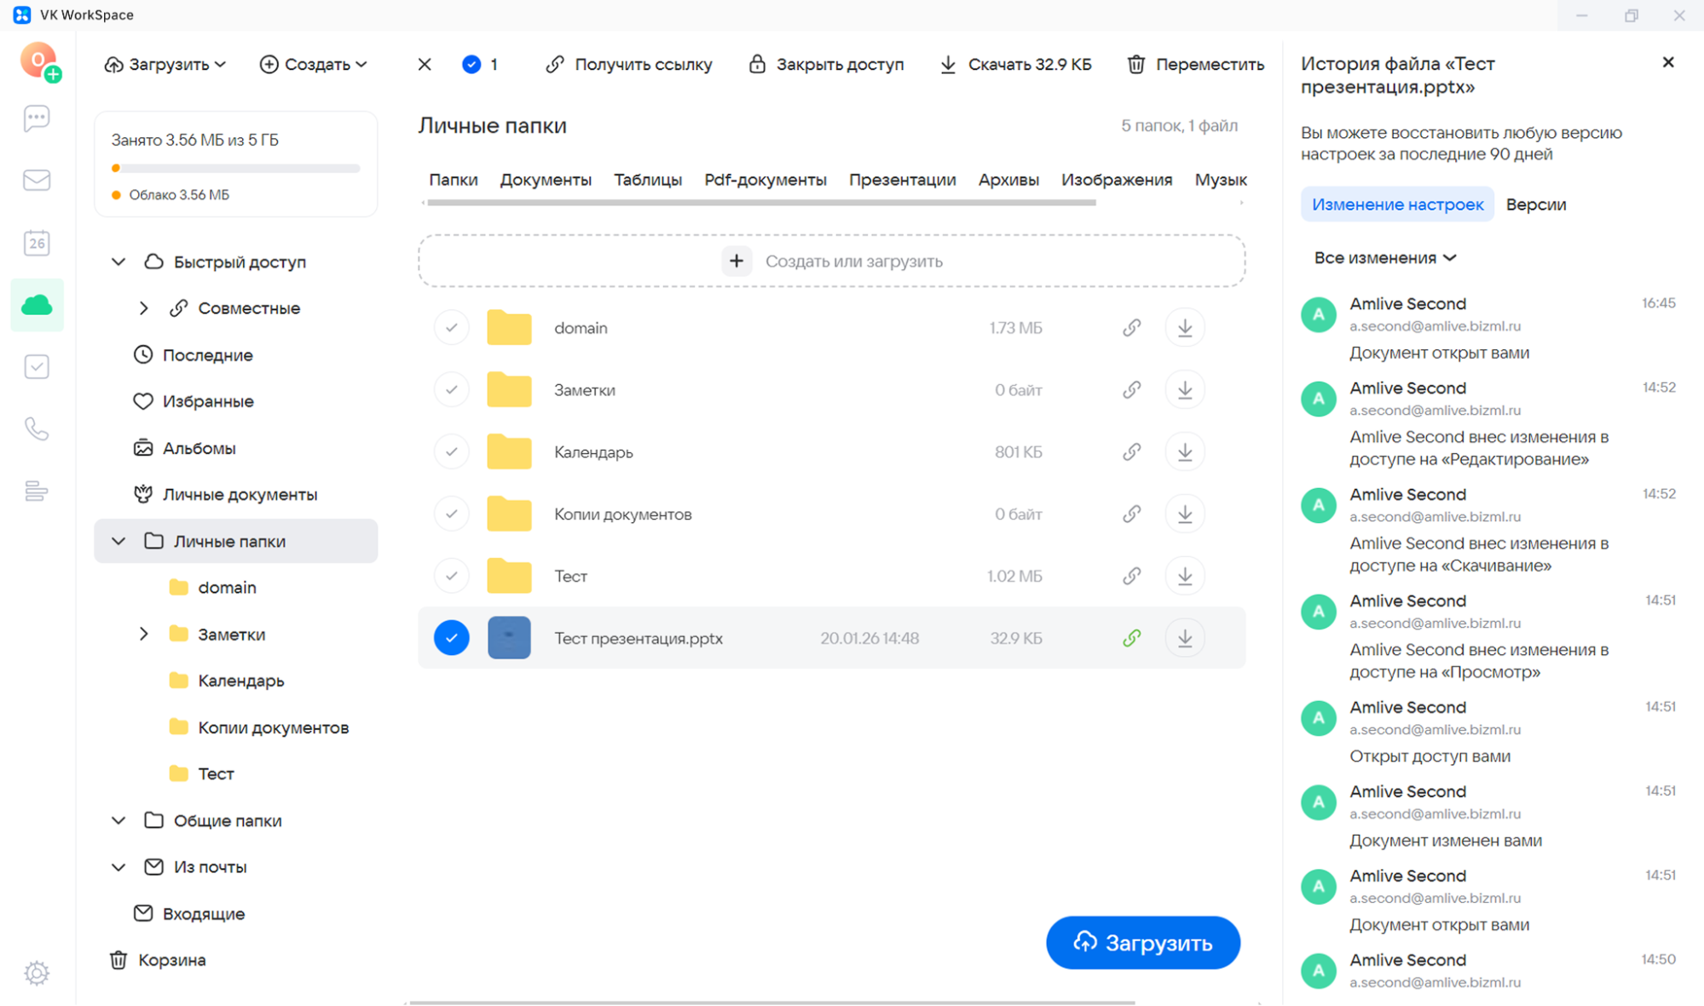Select the Презентации filter tab
This screenshot has height=1006, width=1704.
pyautogui.click(x=902, y=180)
